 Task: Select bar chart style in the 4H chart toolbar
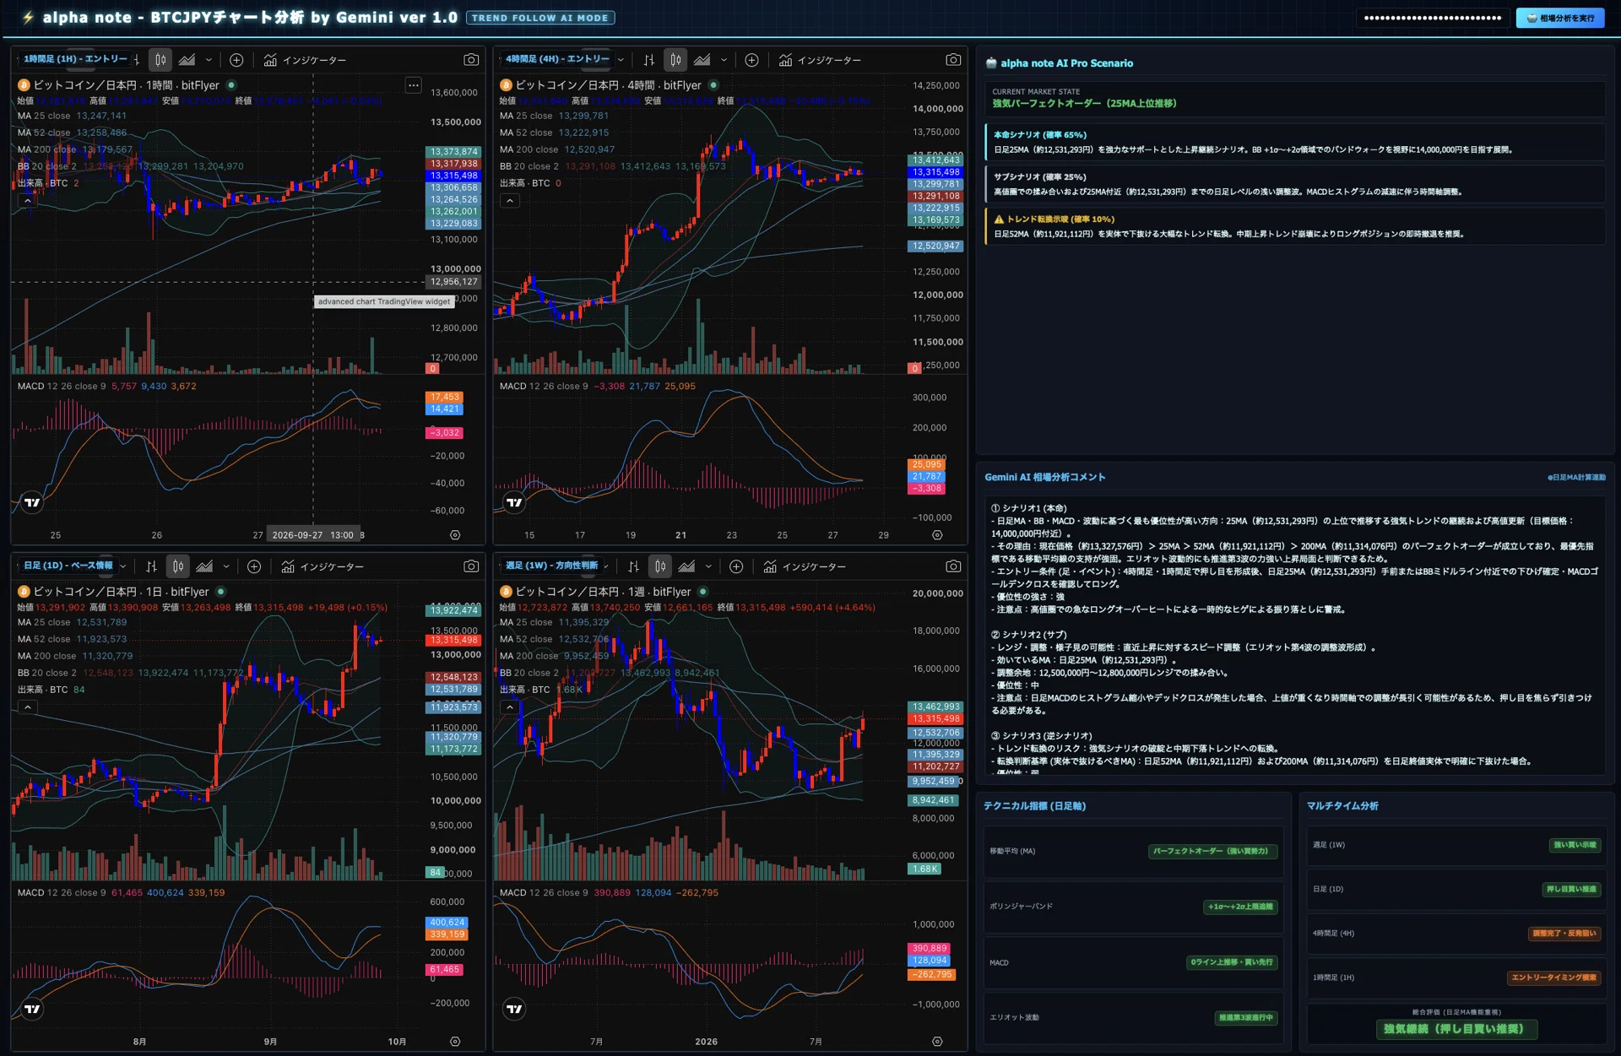tap(648, 60)
